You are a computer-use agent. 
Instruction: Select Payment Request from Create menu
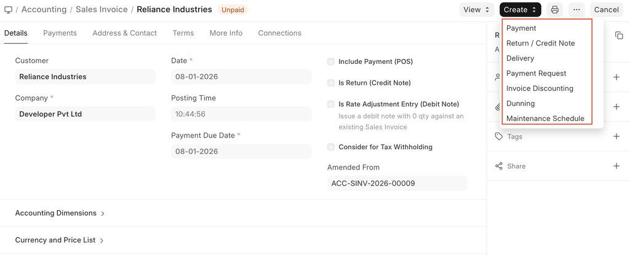click(536, 73)
